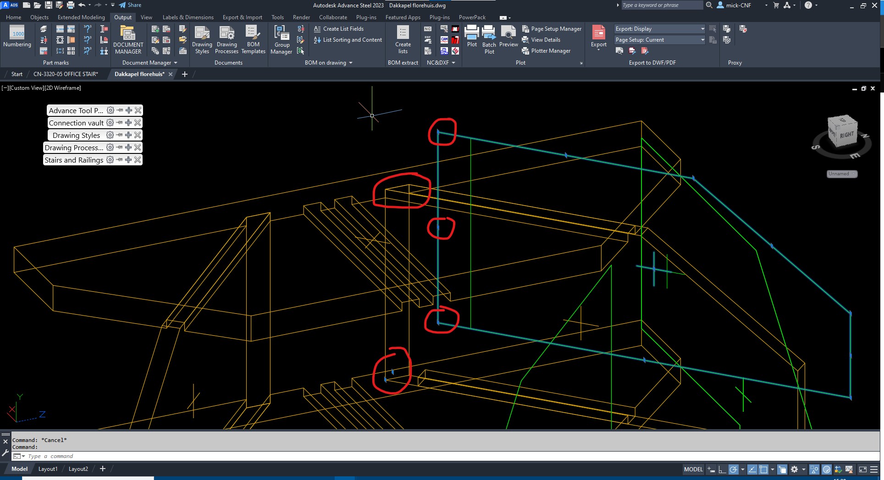The height and width of the screenshot is (480, 884).
Task: Open BOM Templates
Action: click(x=253, y=40)
